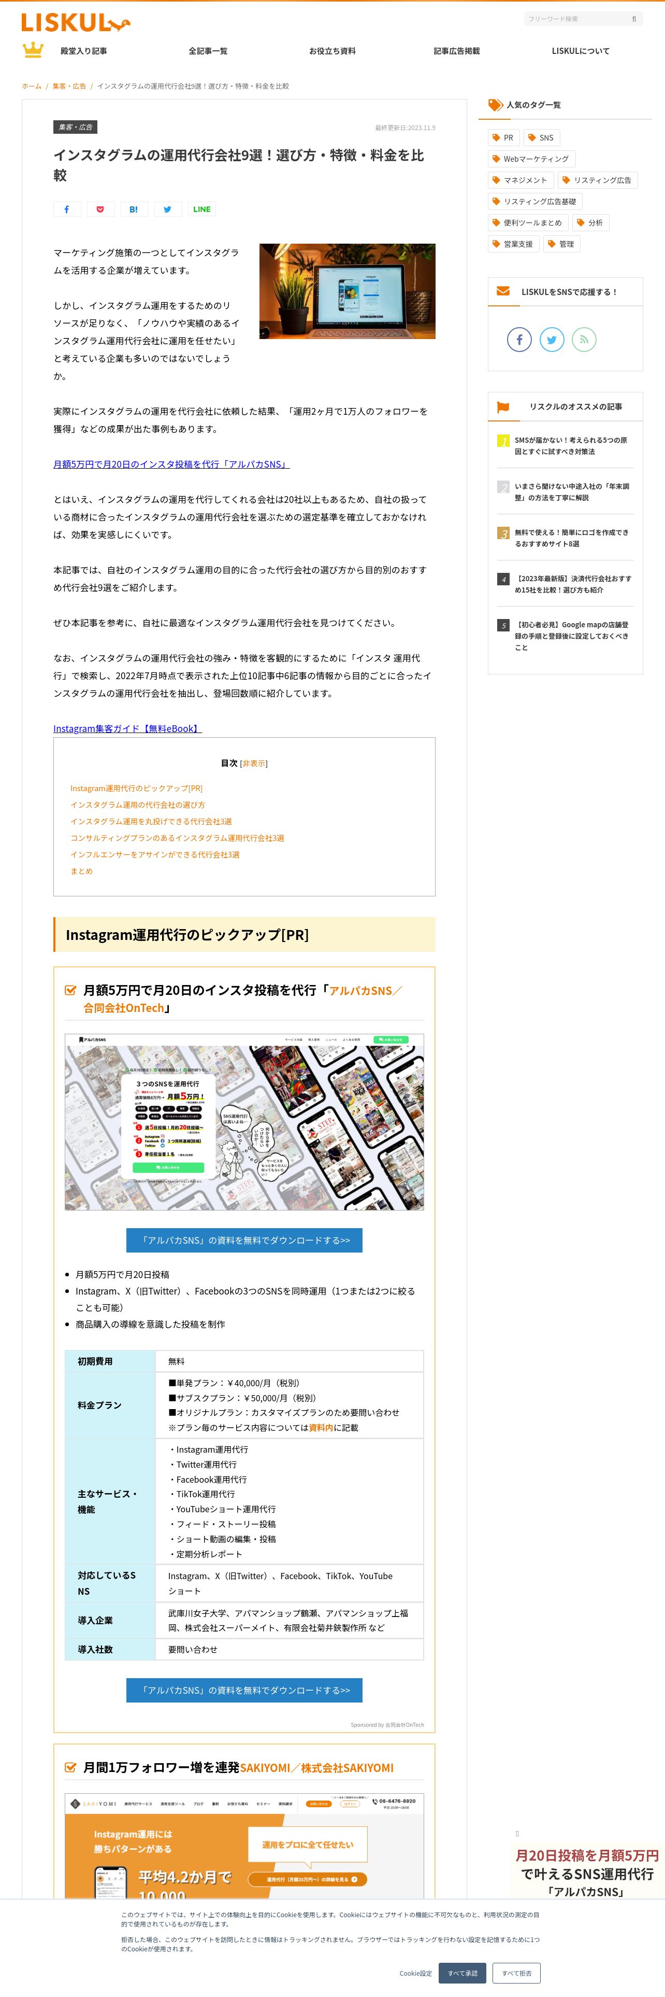Select the Webマーケティング tag
This screenshot has width=665, height=1997.
click(531, 159)
